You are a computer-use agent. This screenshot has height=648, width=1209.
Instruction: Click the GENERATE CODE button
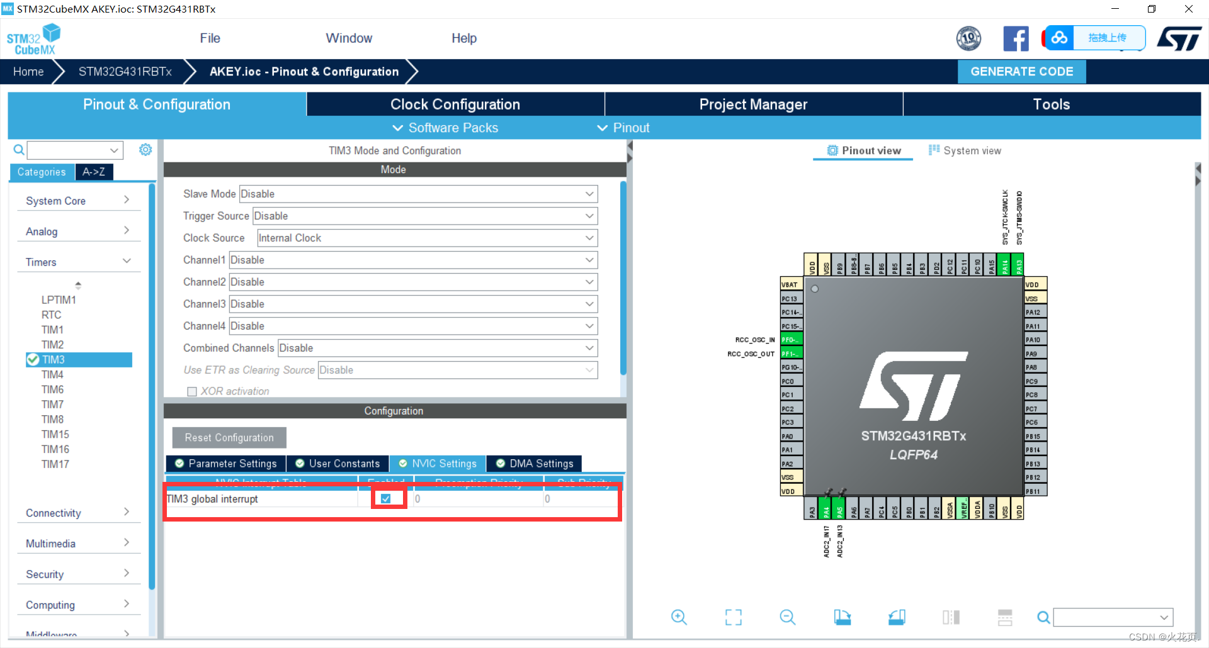point(1021,72)
